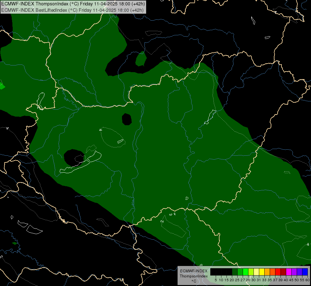The width and height of the screenshot is (311, 286).
Task: Click the orange-red 35–37 legend swatch
Action: [x=273, y=272]
